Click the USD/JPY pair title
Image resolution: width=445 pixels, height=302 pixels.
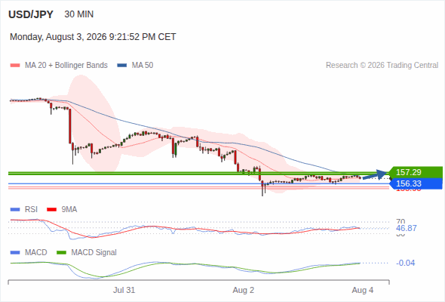[31, 14]
